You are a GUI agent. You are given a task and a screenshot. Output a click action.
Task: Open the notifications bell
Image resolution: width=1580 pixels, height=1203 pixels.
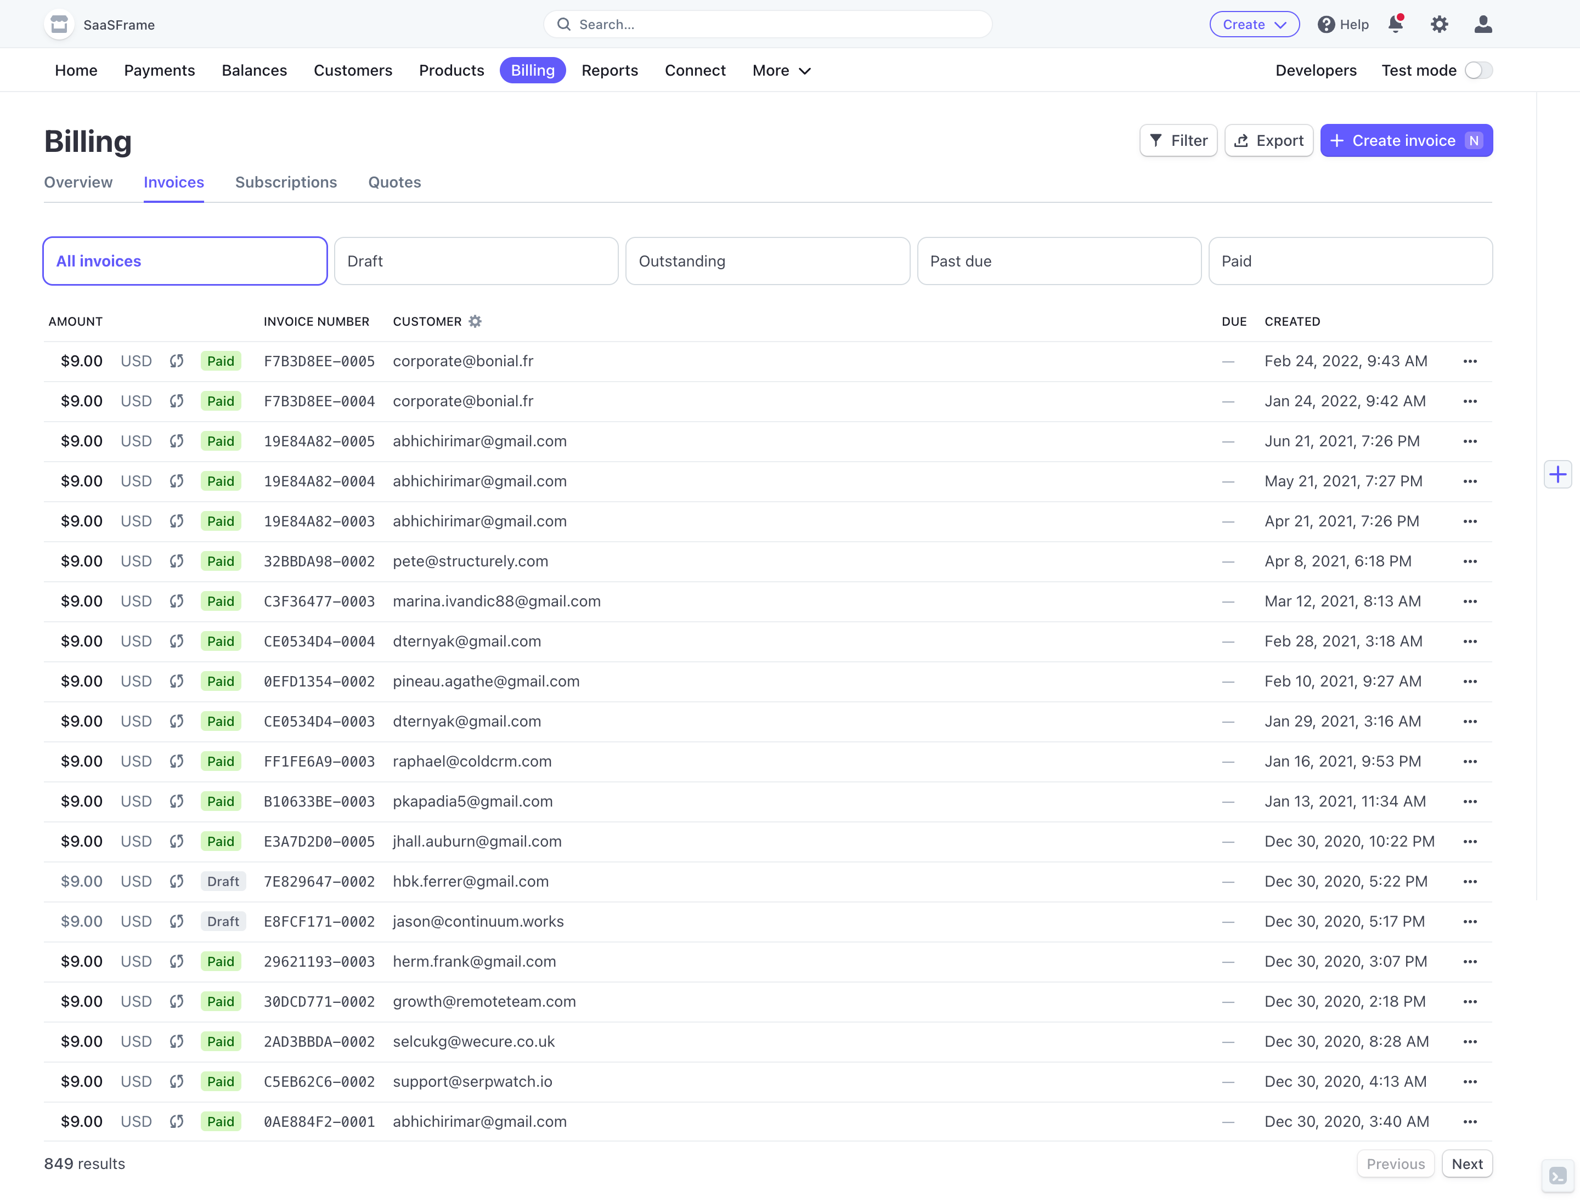coord(1396,24)
